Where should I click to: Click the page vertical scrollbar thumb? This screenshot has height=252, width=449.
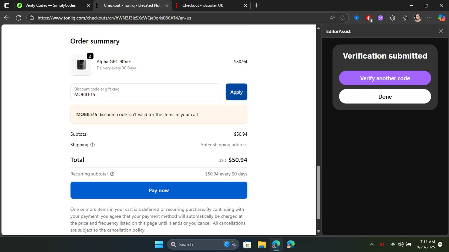click(318, 193)
